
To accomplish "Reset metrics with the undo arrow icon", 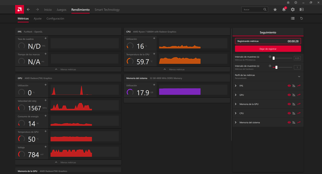I will 301,19.
